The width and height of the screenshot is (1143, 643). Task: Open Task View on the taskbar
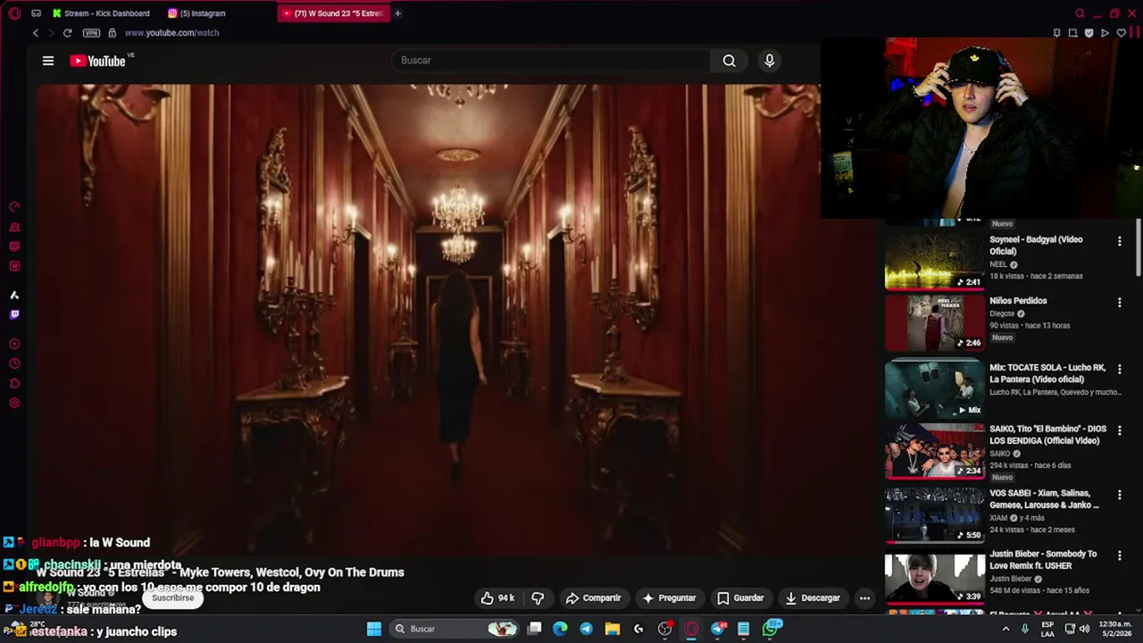[x=534, y=629]
